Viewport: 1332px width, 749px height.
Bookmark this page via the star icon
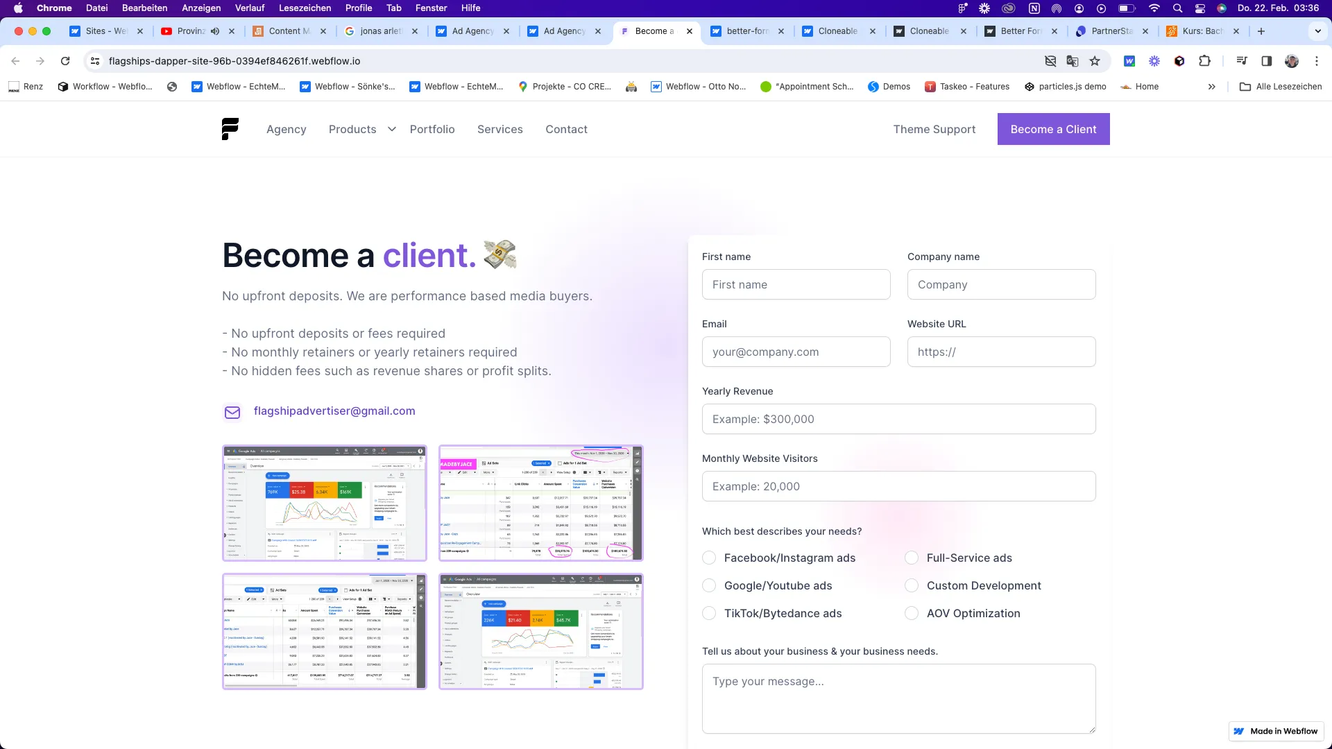pyautogui.click(x=1095, y=61)
